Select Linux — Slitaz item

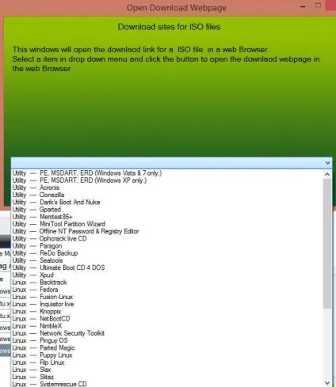[x=167, y=377]
